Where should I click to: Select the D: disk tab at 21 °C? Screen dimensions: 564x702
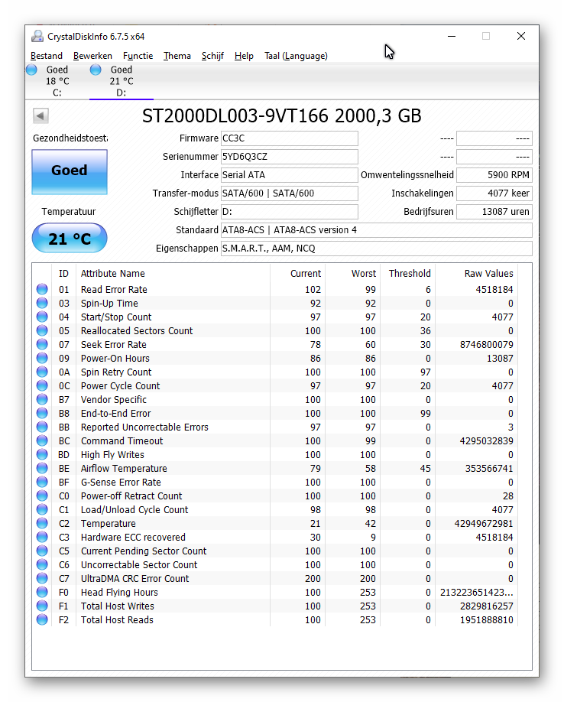[x=121, y=81]
